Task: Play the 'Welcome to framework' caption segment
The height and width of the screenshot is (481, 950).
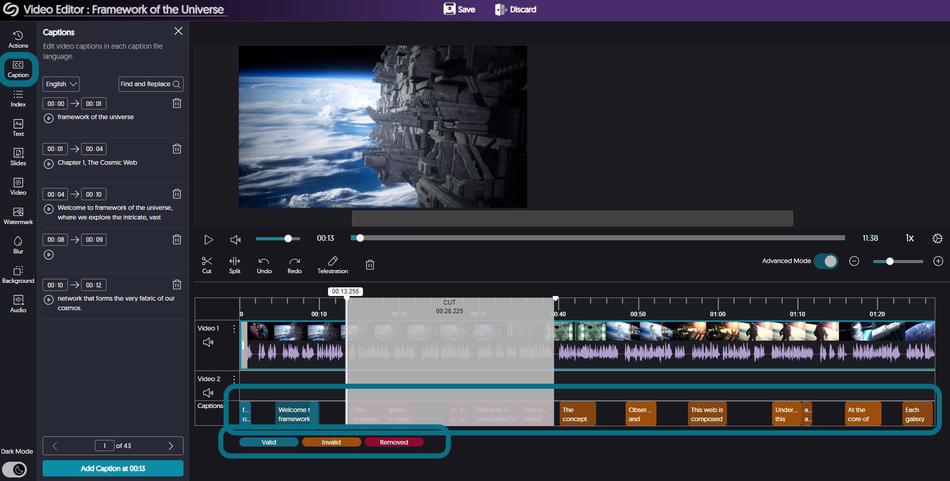Action: [49, 209]
